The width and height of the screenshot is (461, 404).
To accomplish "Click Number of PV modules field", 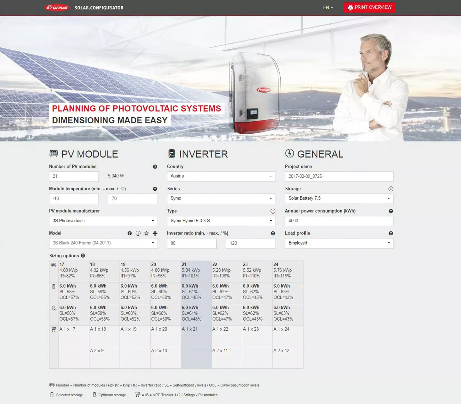I will (x=74, y=176).
